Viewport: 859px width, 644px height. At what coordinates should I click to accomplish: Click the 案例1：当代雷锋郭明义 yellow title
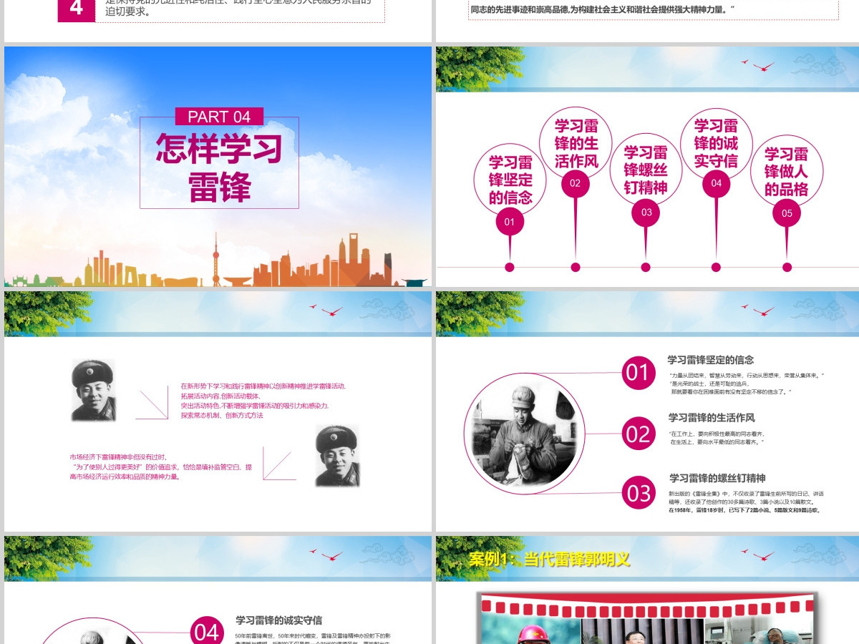(549, 559)
